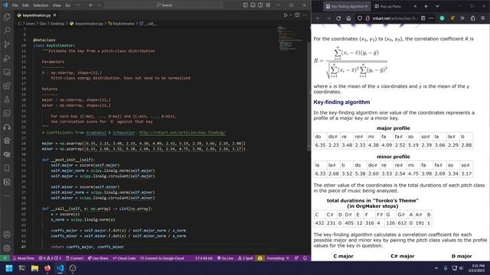Open Firefox tracking protection shield

pyautogui.click(x=360, y=18)
